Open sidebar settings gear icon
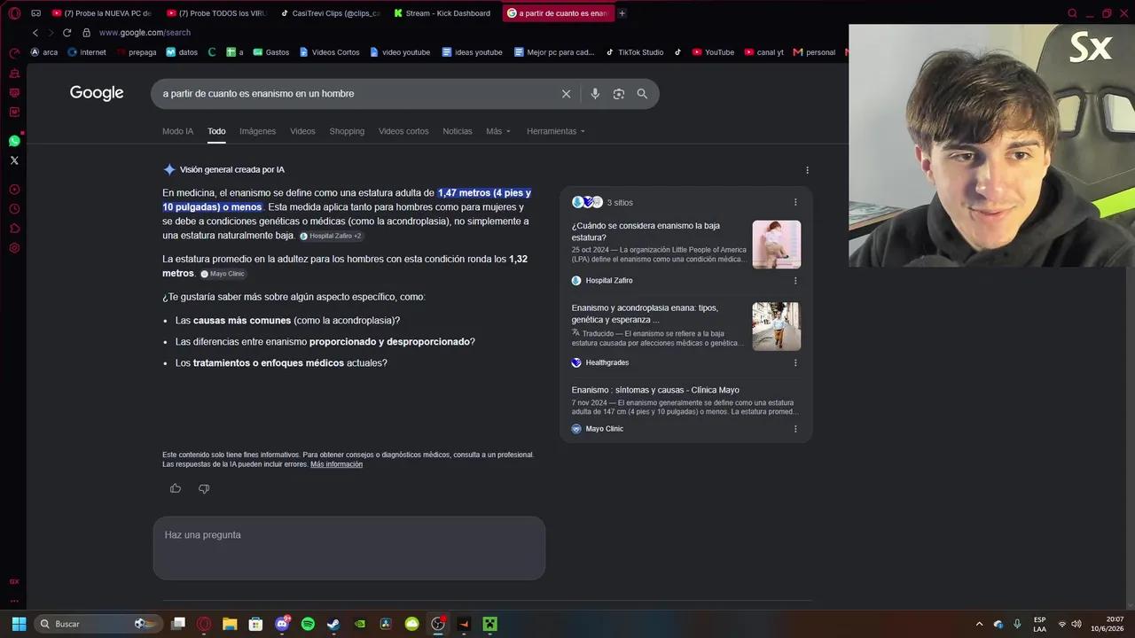This screenshot has width=1135, height=638. click(14, 248)
